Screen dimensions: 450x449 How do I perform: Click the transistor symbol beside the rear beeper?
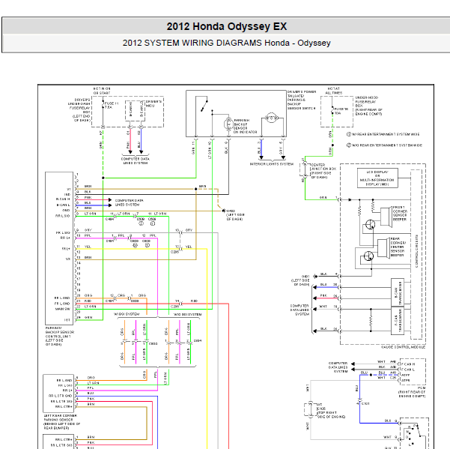pyautogui.click(x=368, y=256)
